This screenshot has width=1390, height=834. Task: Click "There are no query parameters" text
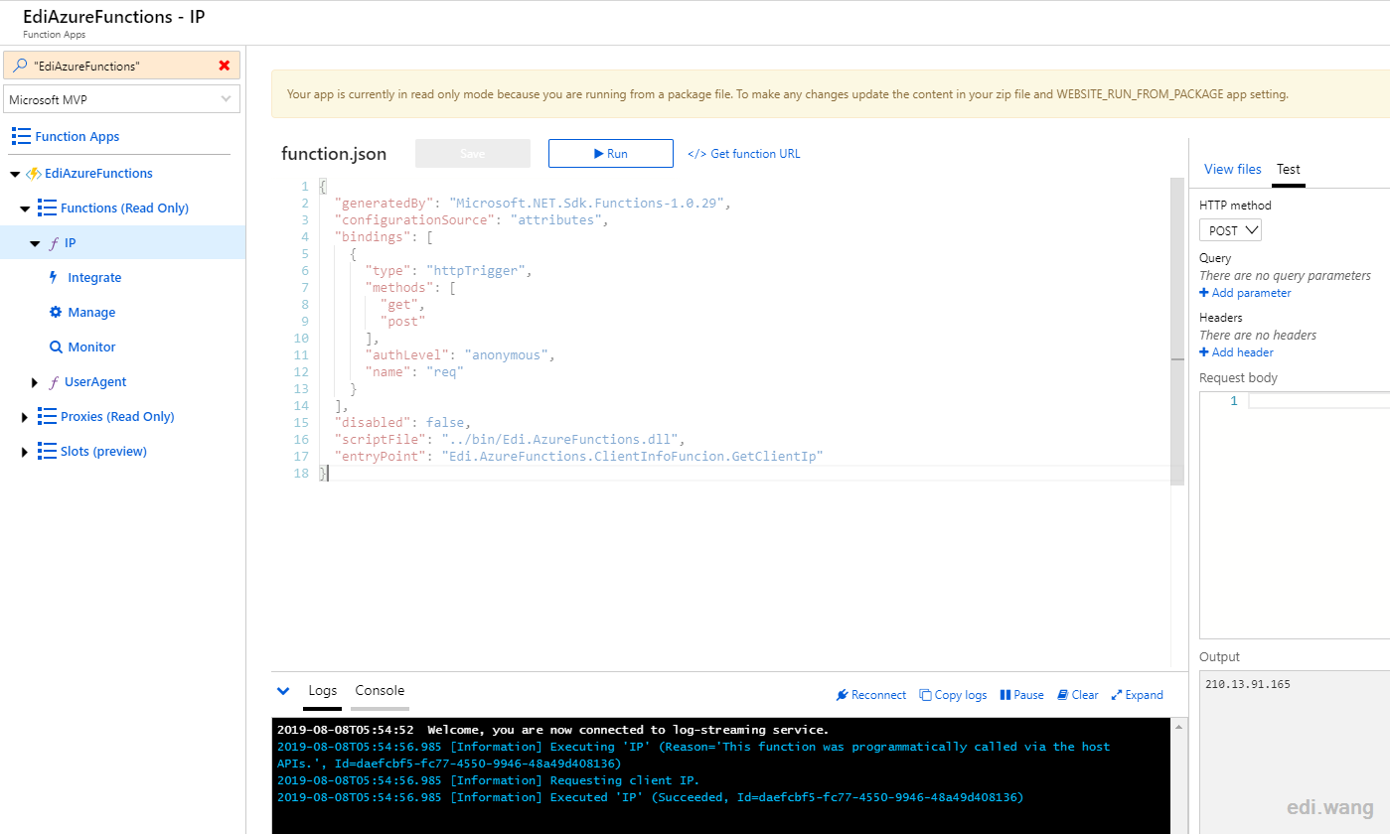(1285, 275)
